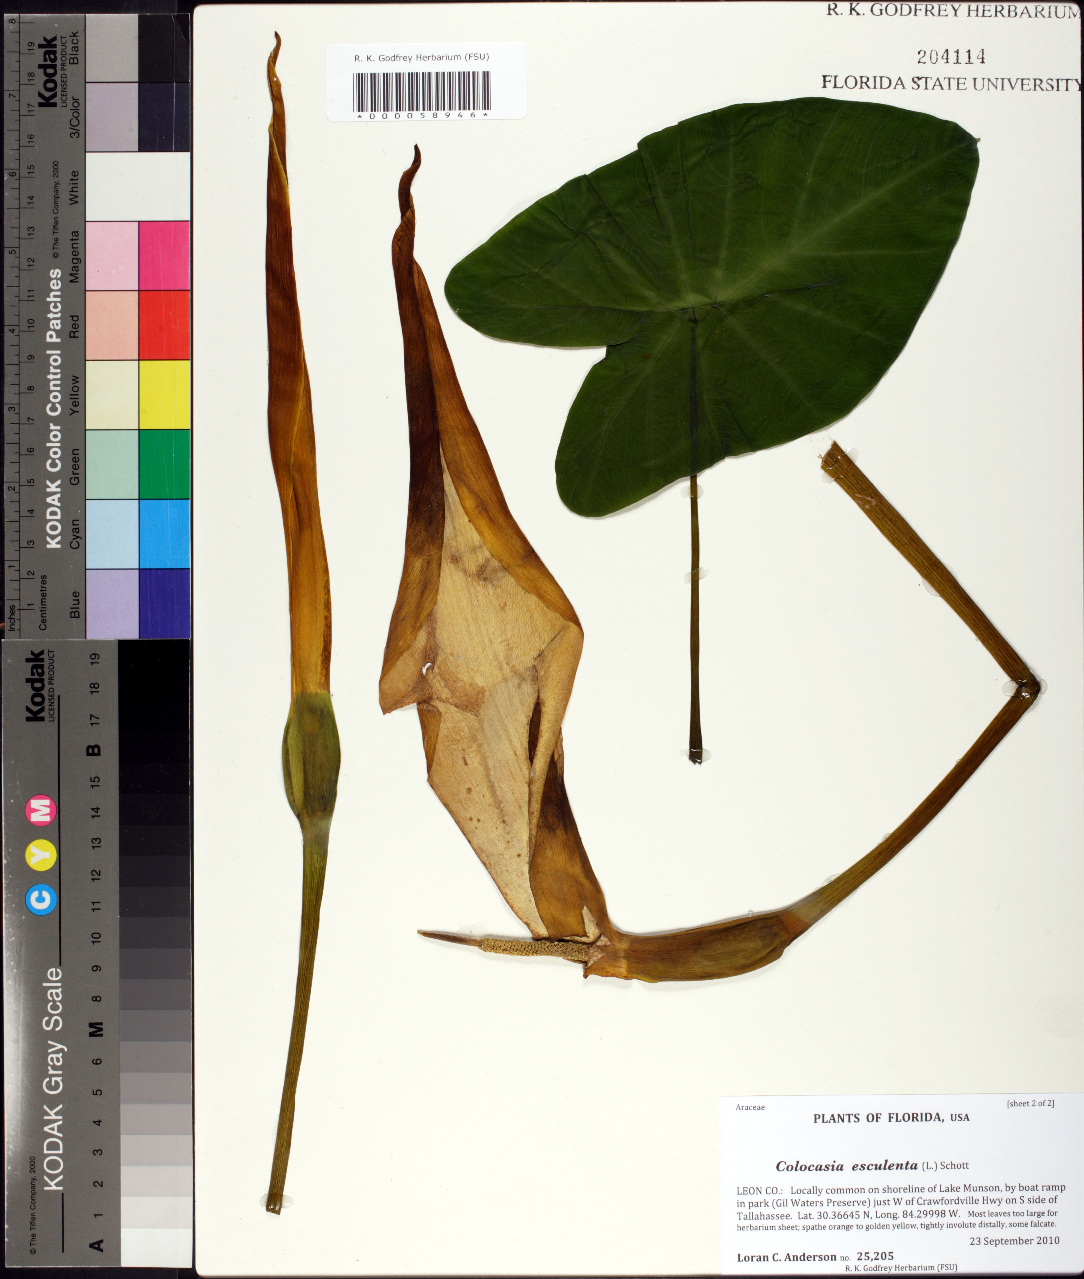Click the barcode on the herbarium sticker
Viewport: 1084px width, 1279px height.
click(x=422, y=91)
